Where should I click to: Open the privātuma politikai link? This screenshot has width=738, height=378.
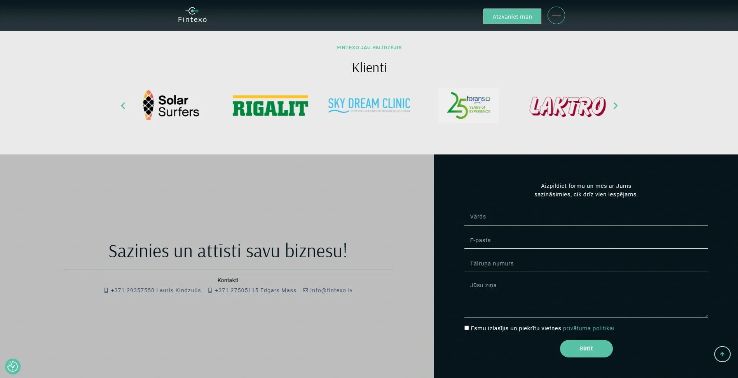click(588, 328)
